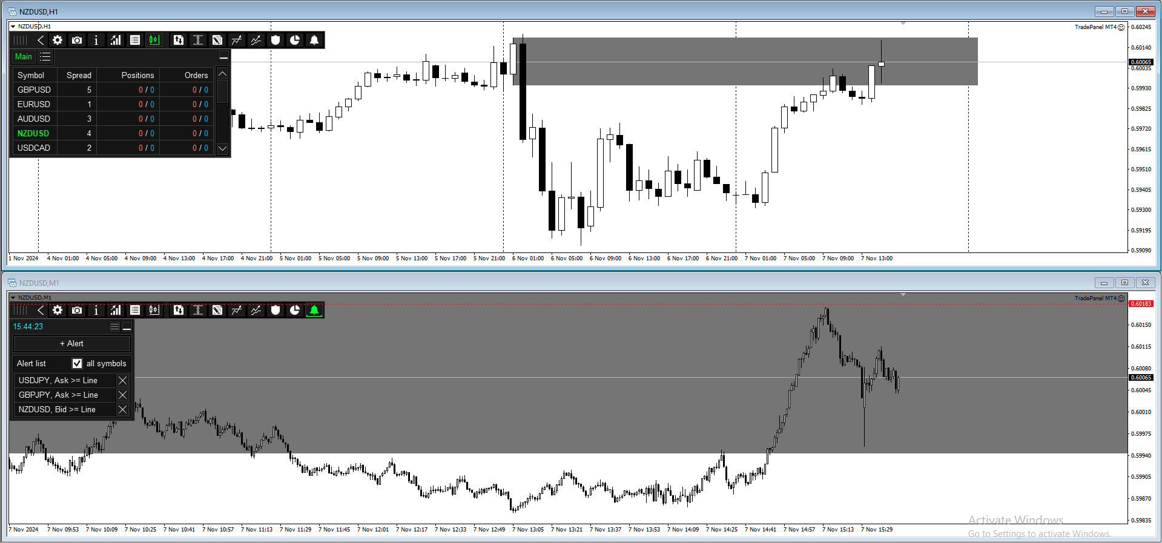Screen dimensions: 1162x543
Task: Minimize the symbols panel
Action: tap(223, 56)
